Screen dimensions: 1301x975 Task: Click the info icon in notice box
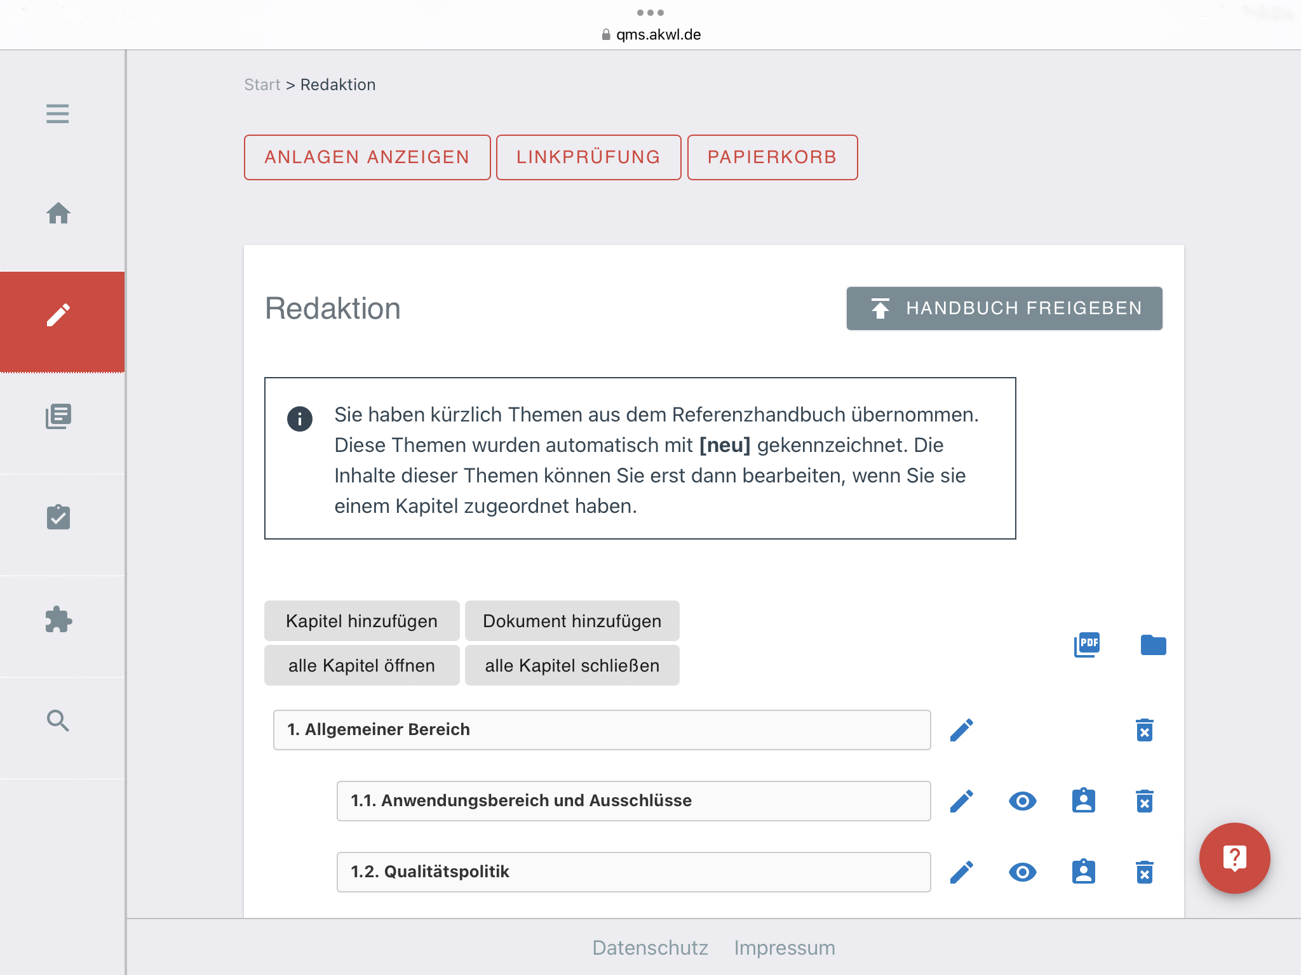coord(300,419)
